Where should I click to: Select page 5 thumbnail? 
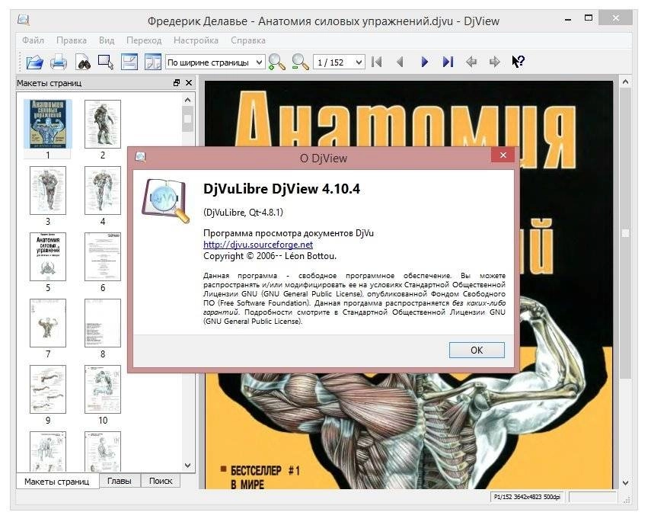(48, 257)
